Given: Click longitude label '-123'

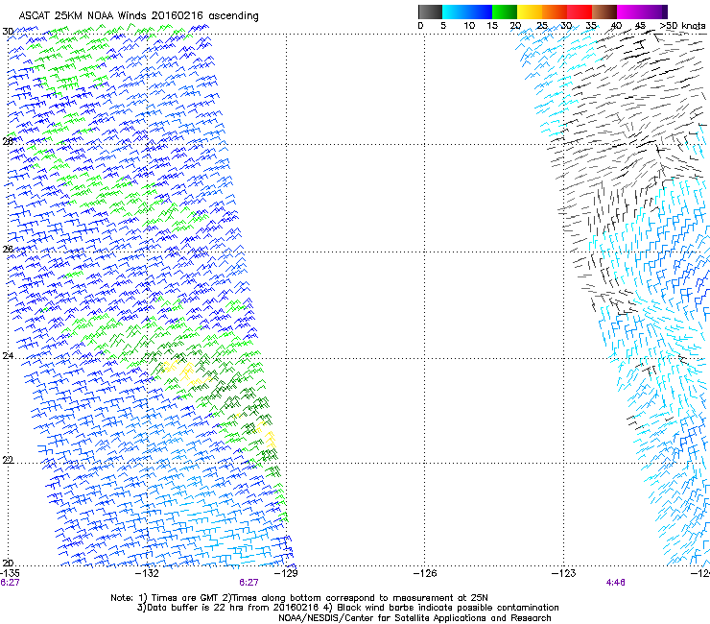Looking at the screenshot, I should [x=564, y=573].
